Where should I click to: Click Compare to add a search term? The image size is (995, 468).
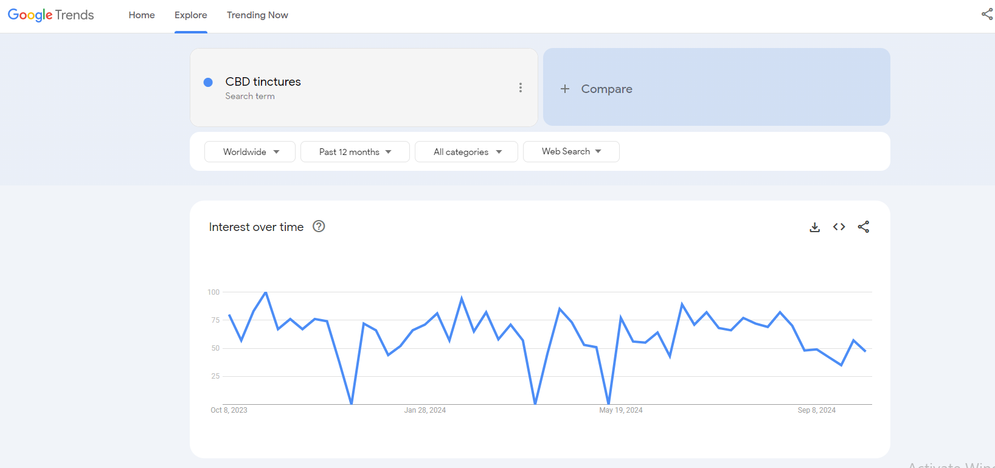716,87
